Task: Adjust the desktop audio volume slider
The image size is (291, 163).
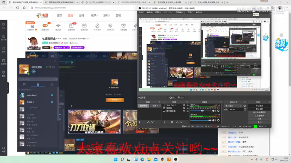Action: click(201, 120)
